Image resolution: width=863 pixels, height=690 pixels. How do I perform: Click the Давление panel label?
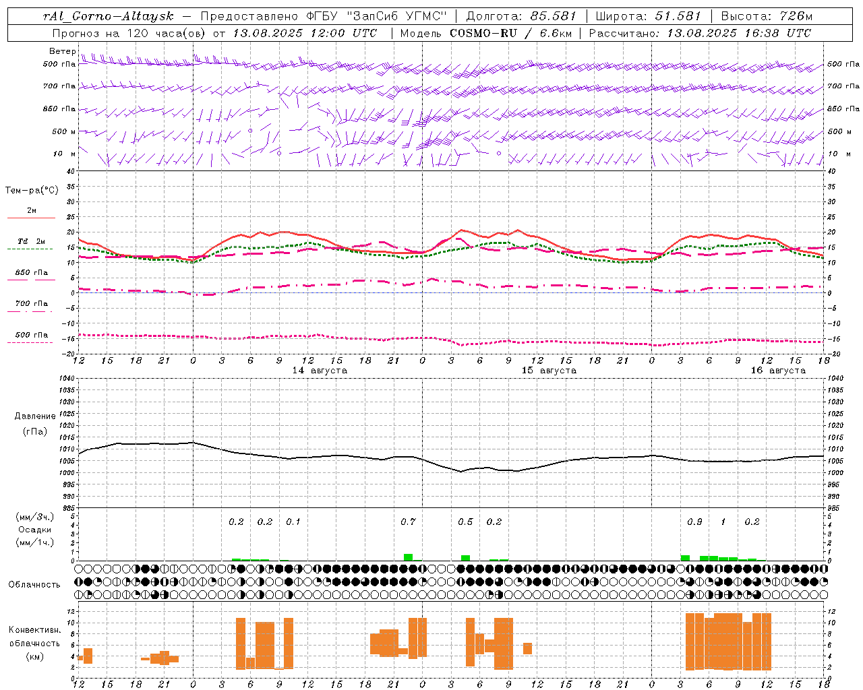tap(35, 416)
